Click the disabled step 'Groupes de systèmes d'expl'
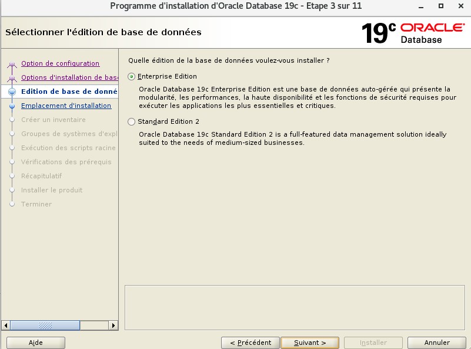471x349 pixels. [69, 134]
